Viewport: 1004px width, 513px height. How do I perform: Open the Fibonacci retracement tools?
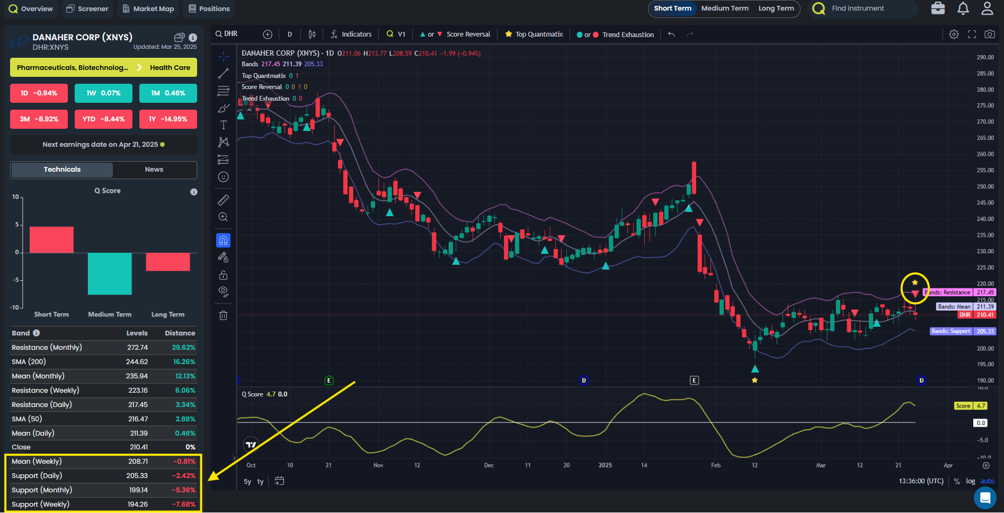(224, 91)
